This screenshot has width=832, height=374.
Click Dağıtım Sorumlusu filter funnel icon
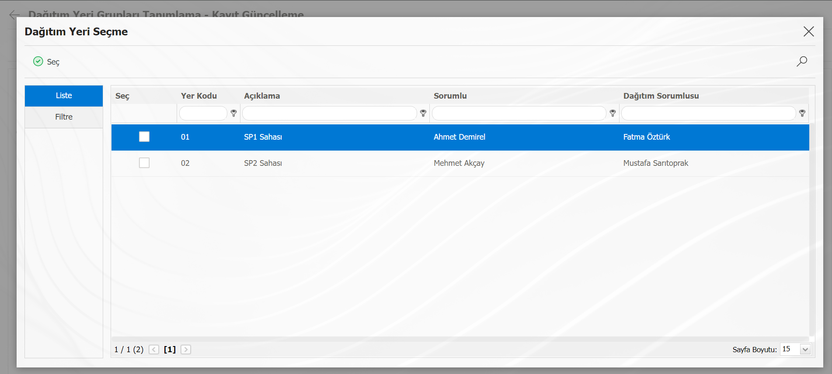[802, 113]
